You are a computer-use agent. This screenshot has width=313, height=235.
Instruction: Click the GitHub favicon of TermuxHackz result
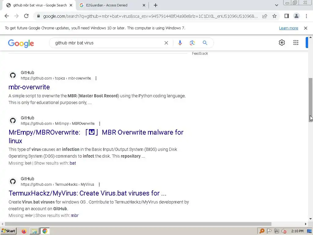point(13,181)
